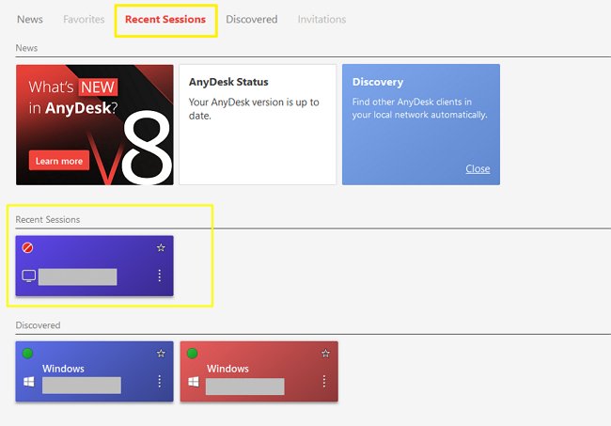Open the What's NEW in AnyDesk banner

95,125
